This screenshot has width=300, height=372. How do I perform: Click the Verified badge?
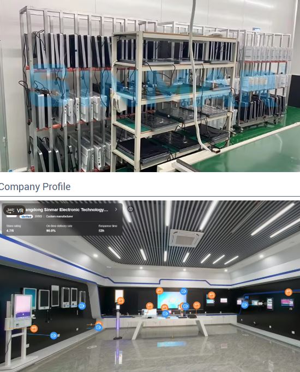(26, 217)
